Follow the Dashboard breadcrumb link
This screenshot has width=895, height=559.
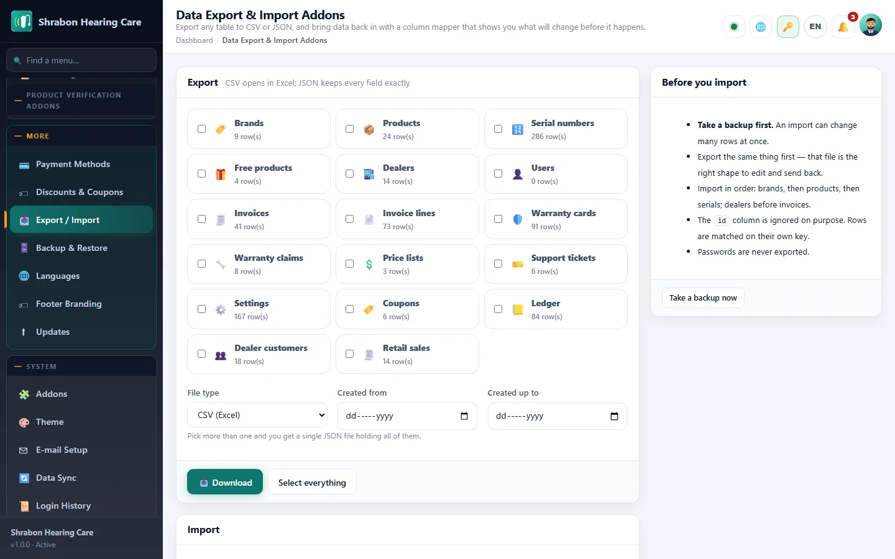pos(194,40)
